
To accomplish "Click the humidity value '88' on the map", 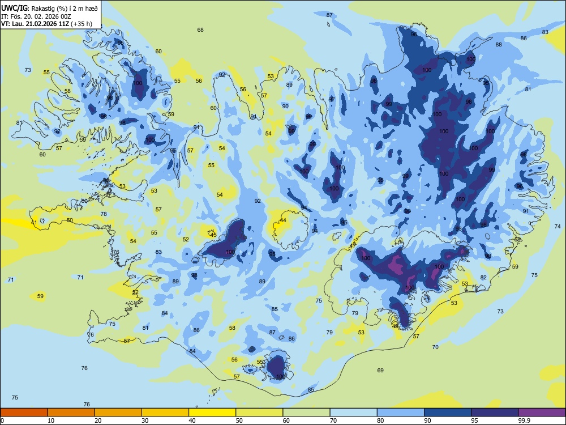I will coord(499,44).
